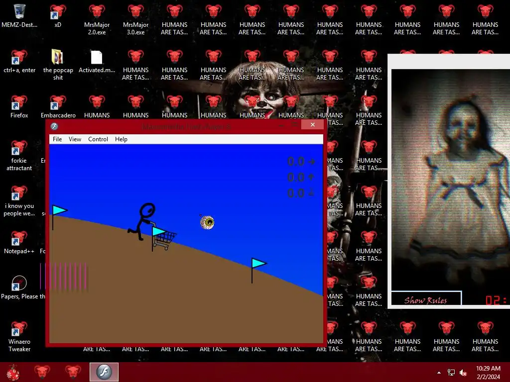
Task: Select the MrsMajor 2.0.exe icon
Action: (x=97, y=19)
